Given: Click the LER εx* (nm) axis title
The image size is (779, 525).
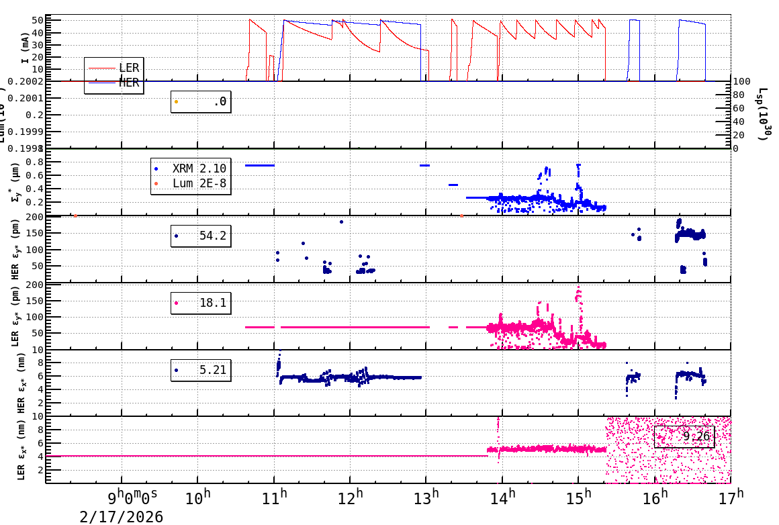Looking at the screenshot, I should click(x=21, y=450).
